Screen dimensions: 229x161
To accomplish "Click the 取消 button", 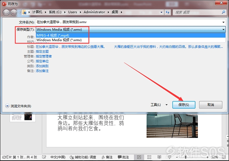I will tap(211, 105).
